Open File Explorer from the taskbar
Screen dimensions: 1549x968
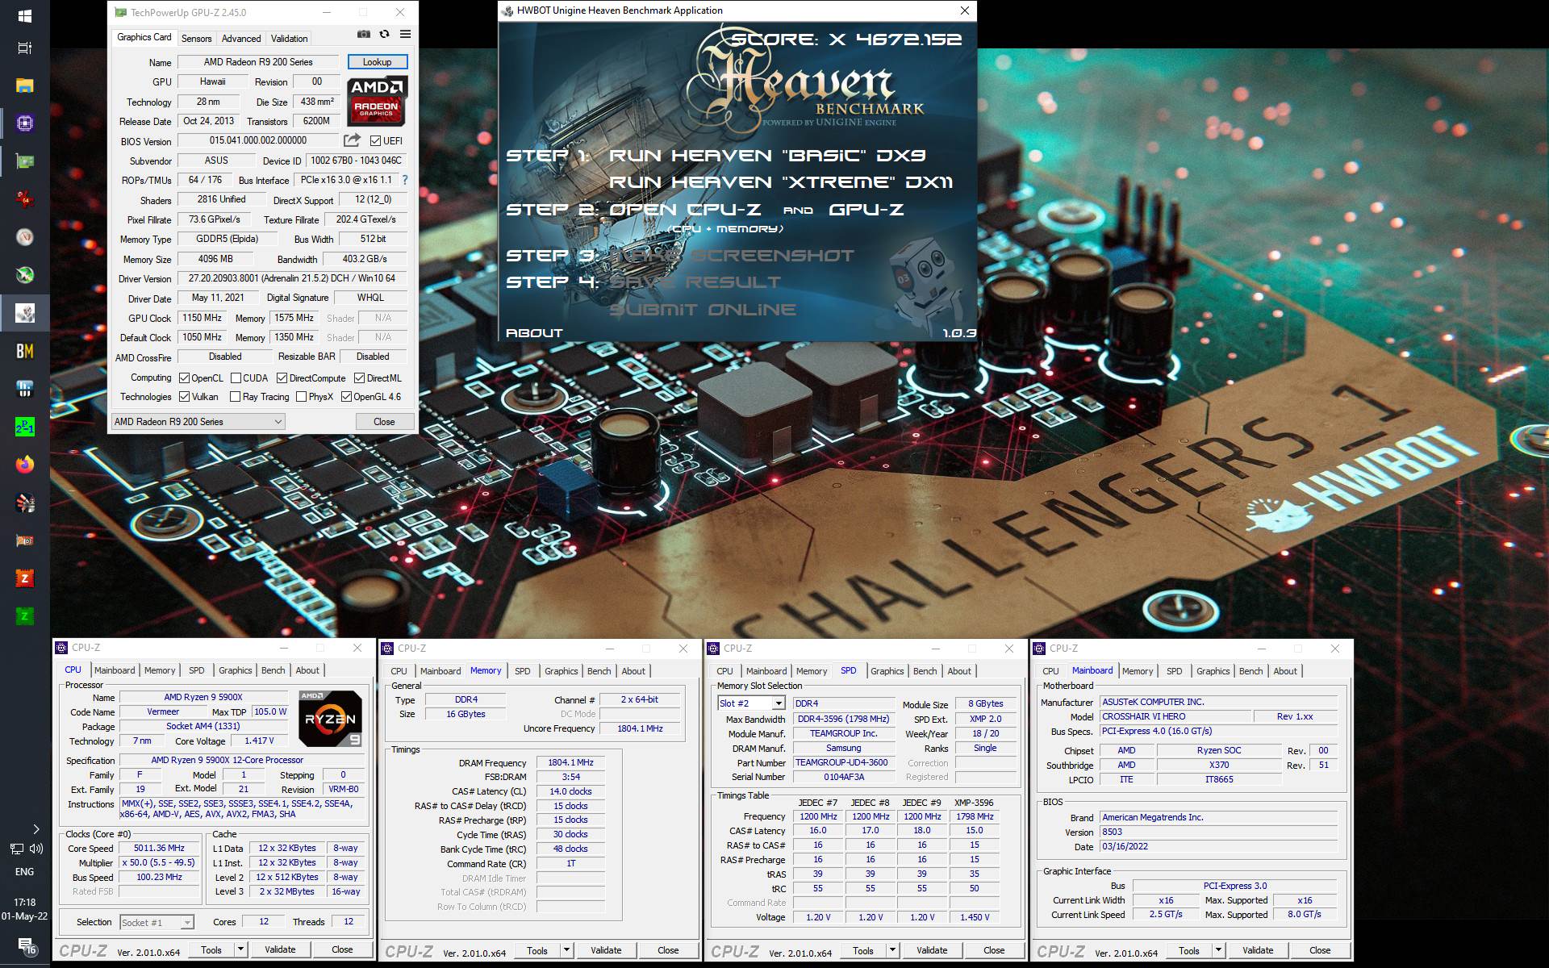pos(24,86)
